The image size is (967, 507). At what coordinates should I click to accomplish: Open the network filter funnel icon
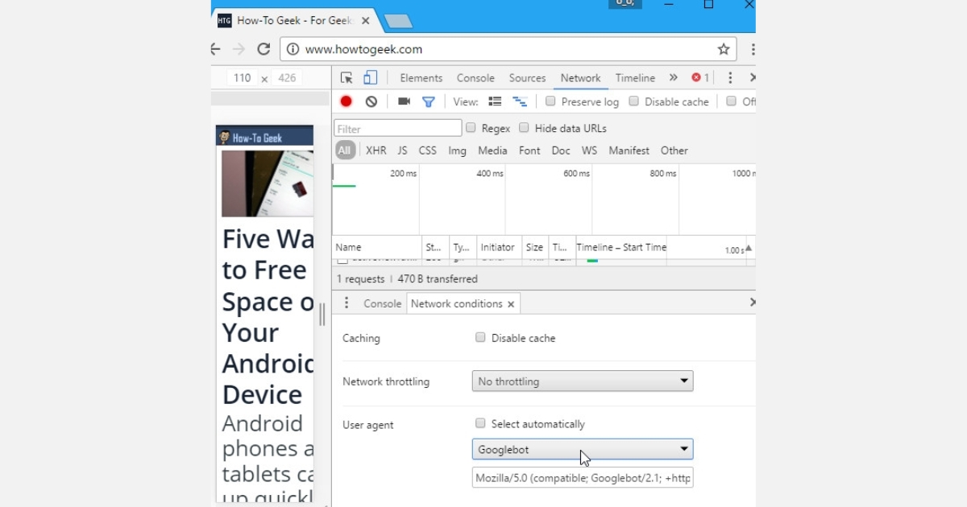coord(429,101)
